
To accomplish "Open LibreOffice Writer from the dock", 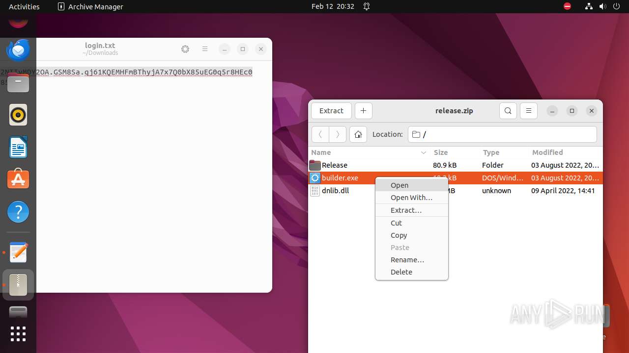I will (x=18, y=147).
